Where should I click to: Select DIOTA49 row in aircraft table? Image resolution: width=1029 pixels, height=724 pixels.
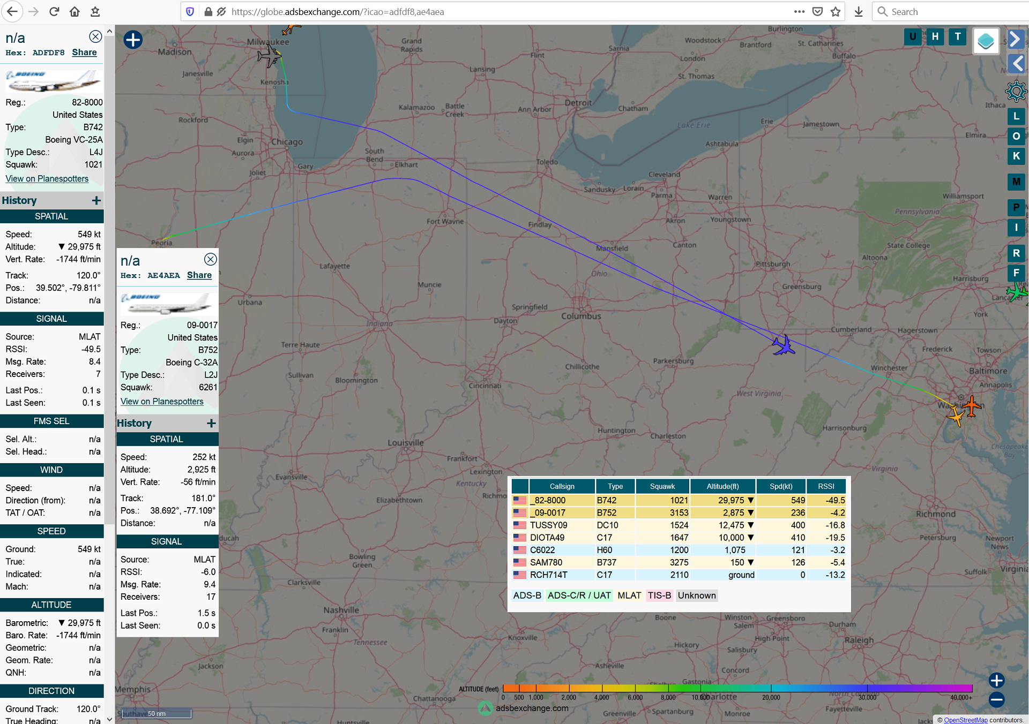point(679,538)
